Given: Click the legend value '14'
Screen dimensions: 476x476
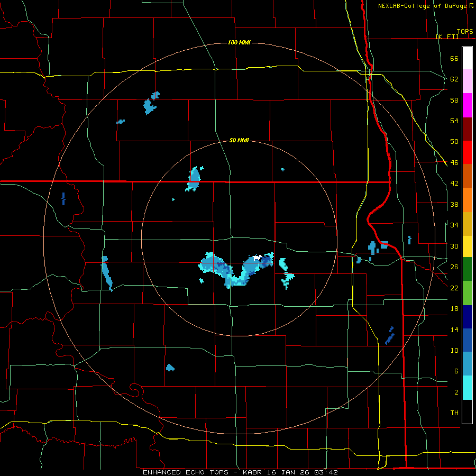Looking at the screenshot, I should click(x=454, y=329).
